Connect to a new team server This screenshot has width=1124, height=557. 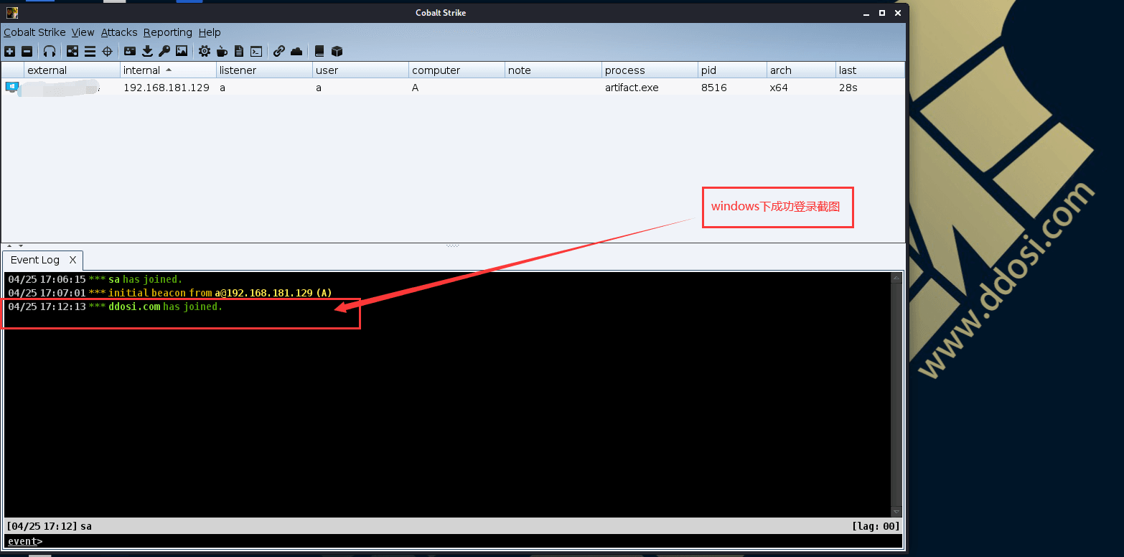coord(9,51)
